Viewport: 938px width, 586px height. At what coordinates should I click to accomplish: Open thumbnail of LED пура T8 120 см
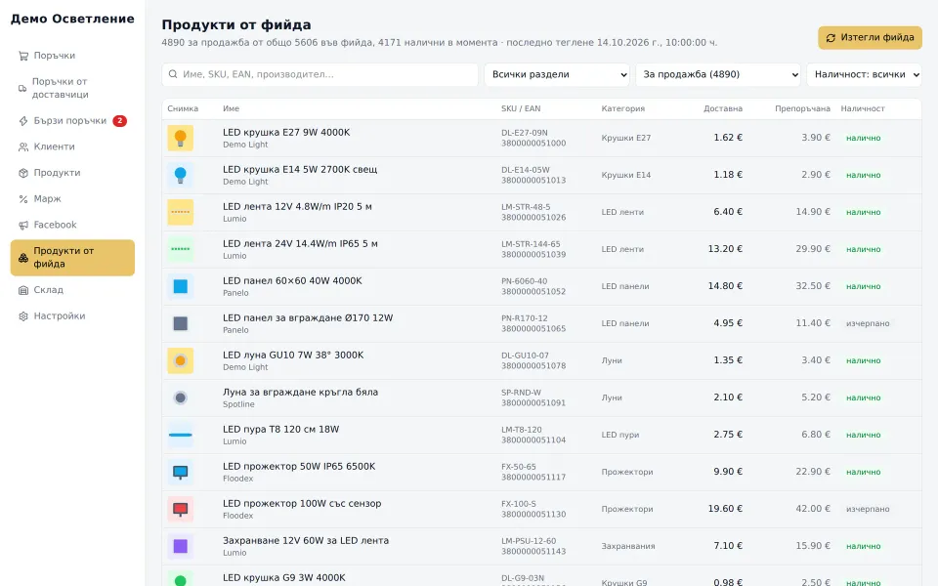click(x=180, y=435)
